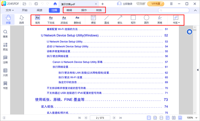Click the vertical scrollbar thumb
Image resolution: width=200 pixels, height=121 pixels.
click(x=195, y=30)
